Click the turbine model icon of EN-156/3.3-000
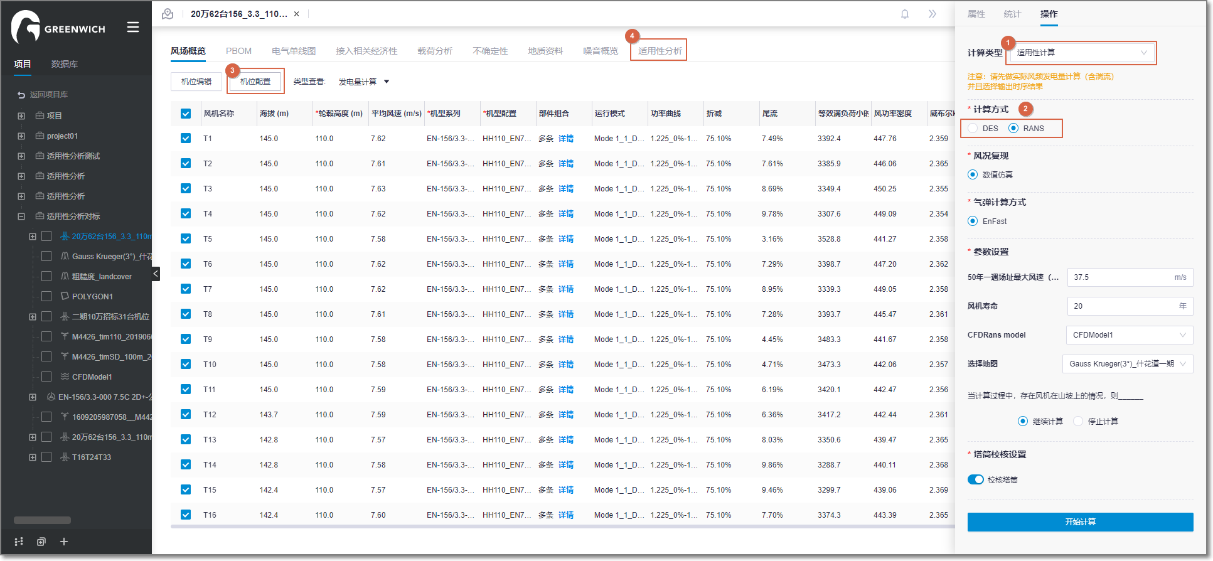The image size is (1213, 561). pos(51,397)
